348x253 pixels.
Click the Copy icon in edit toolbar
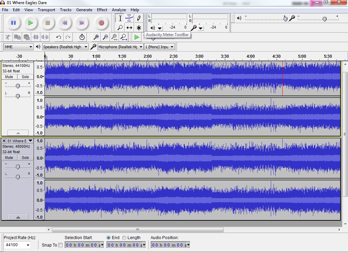tap(17, 37)
